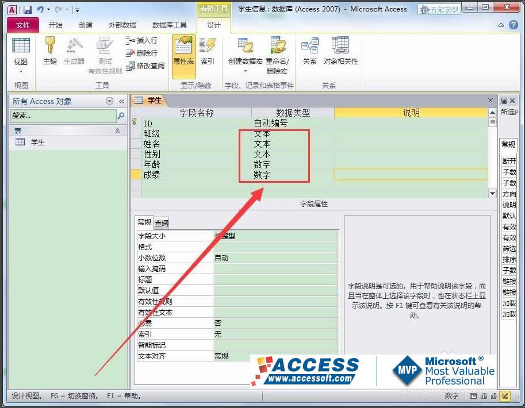The height and width of the screenshot is (408, 525).
Task: Click the search magnifier icon
Action: tap(121, 116)
